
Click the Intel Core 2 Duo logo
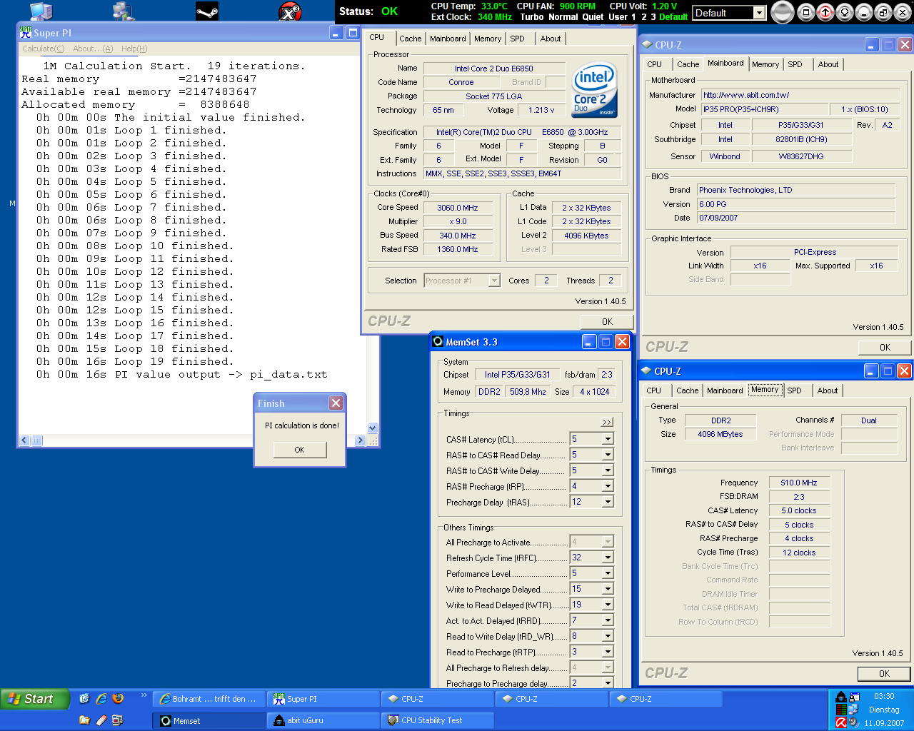pyautogui.click(x=594, y=91)
